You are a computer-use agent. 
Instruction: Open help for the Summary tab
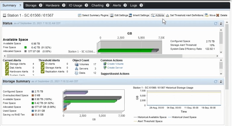click(20, 6)
